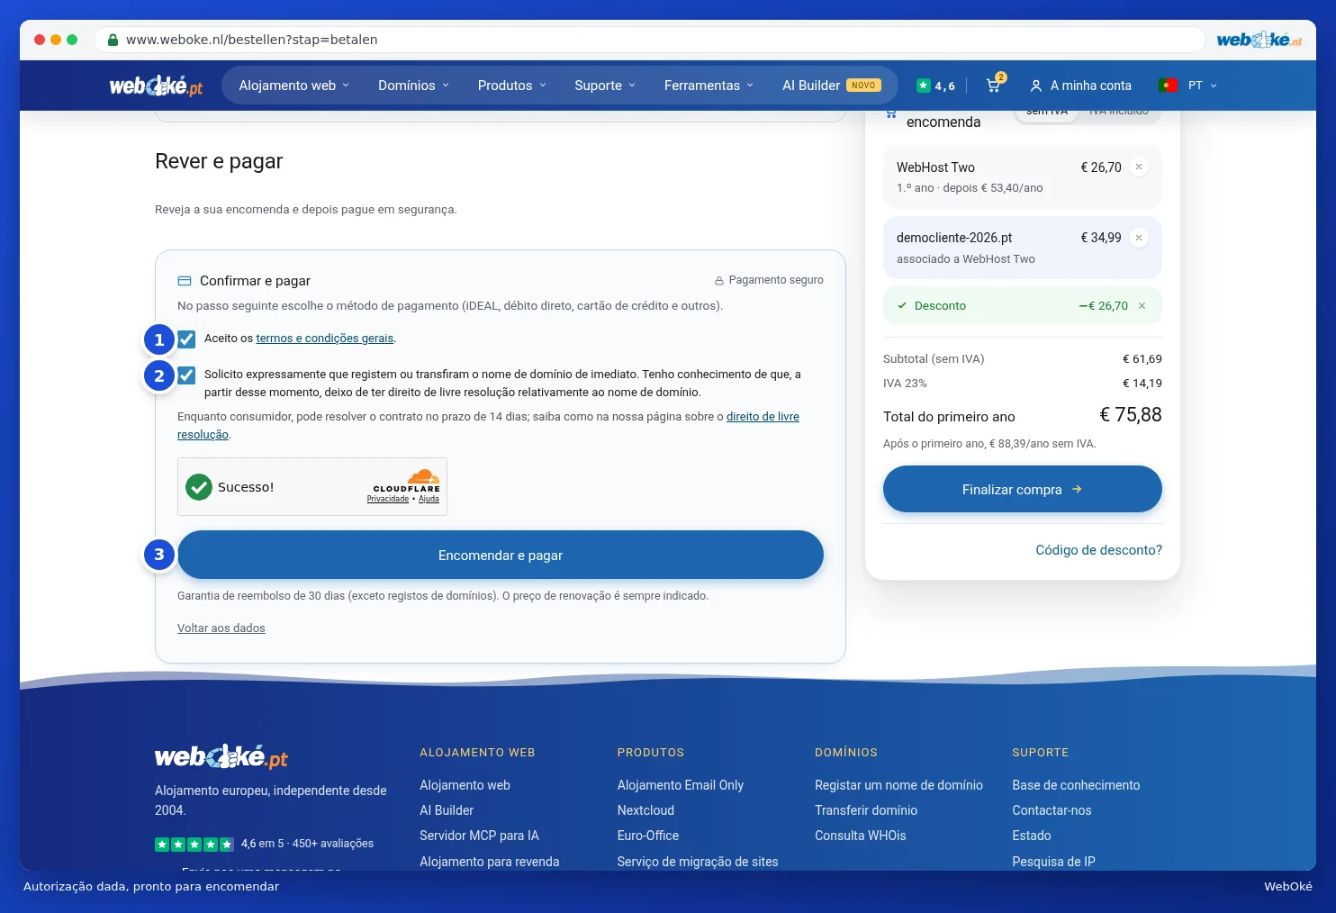This screenshot has height=913, width=1336.
Task: Open the shopping cart icon
Action: pos(994,86)
